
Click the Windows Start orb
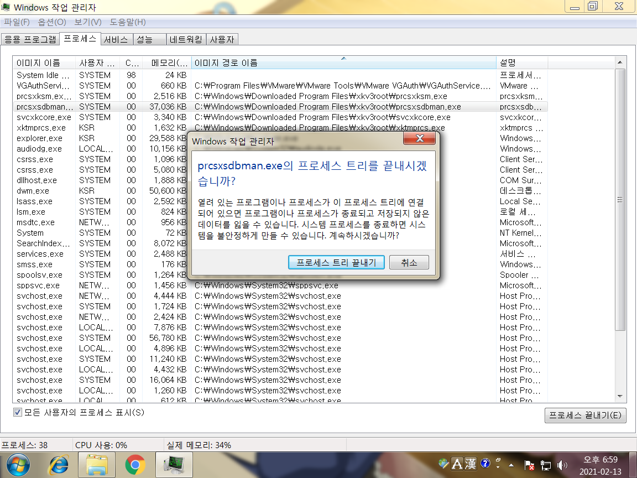[18, 465]
